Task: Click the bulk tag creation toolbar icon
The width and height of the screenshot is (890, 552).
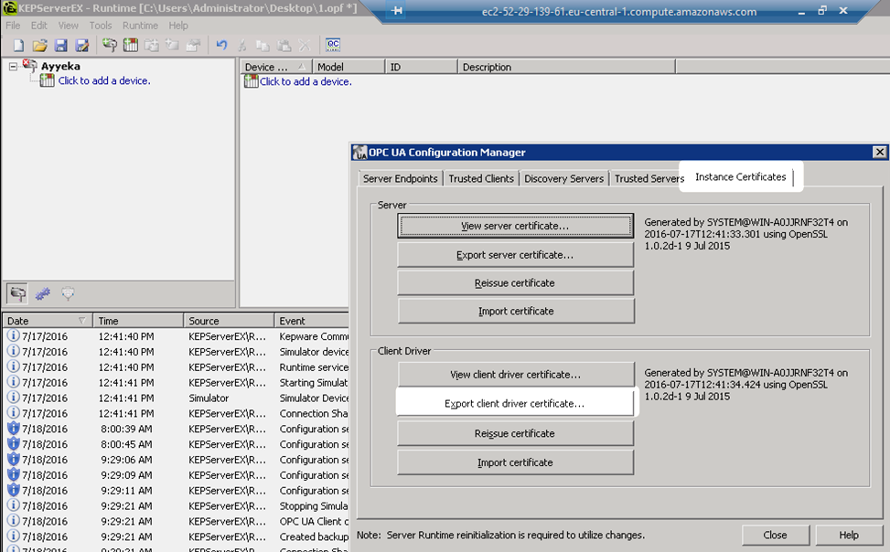Action: [194, 45]
